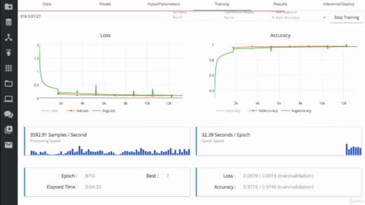365x205 pixels.
Task: Toggle ValAccuracy legend entry
Action: pos(263,111)
